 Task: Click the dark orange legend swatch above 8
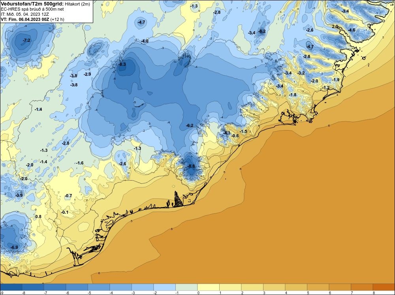point(384,287)
